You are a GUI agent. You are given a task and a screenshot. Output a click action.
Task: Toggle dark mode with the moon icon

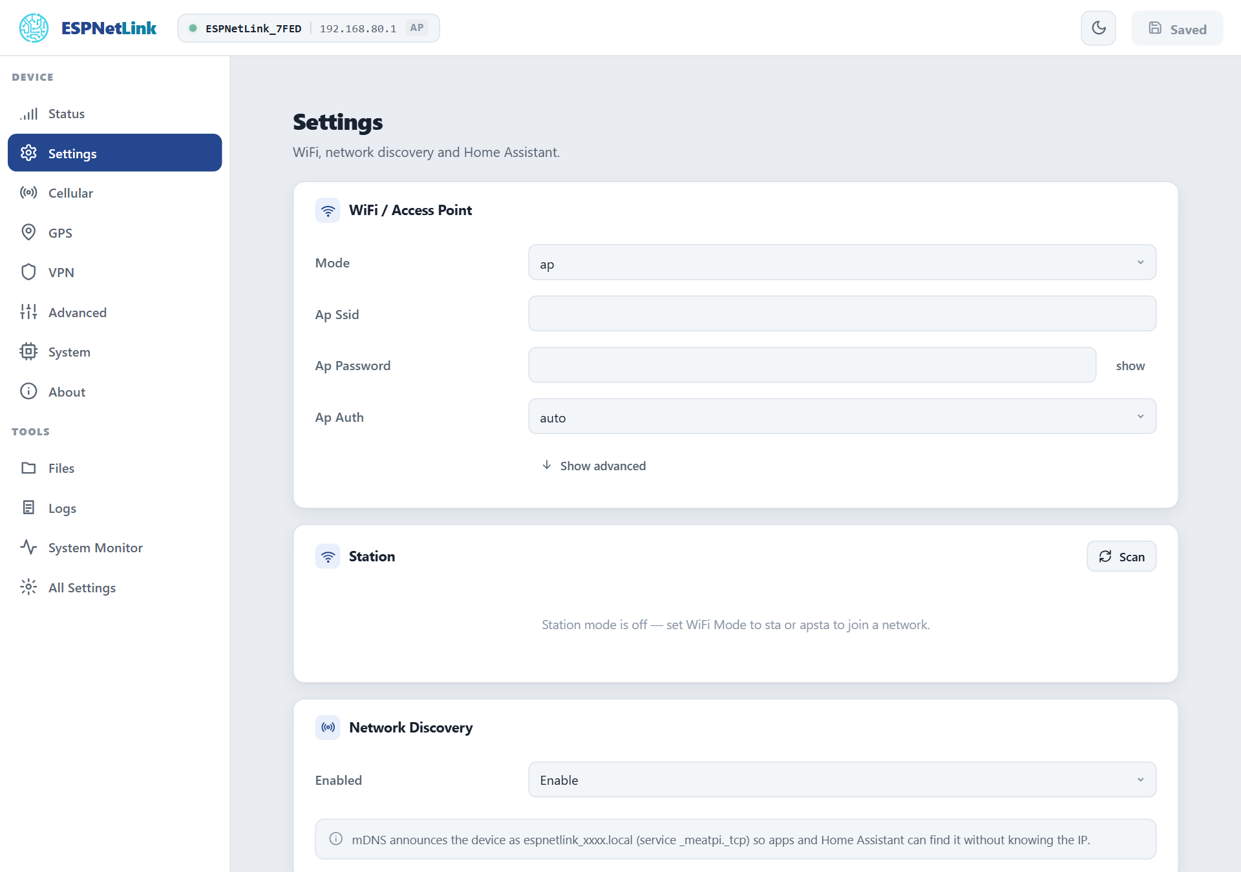(x=1098, y=28)
